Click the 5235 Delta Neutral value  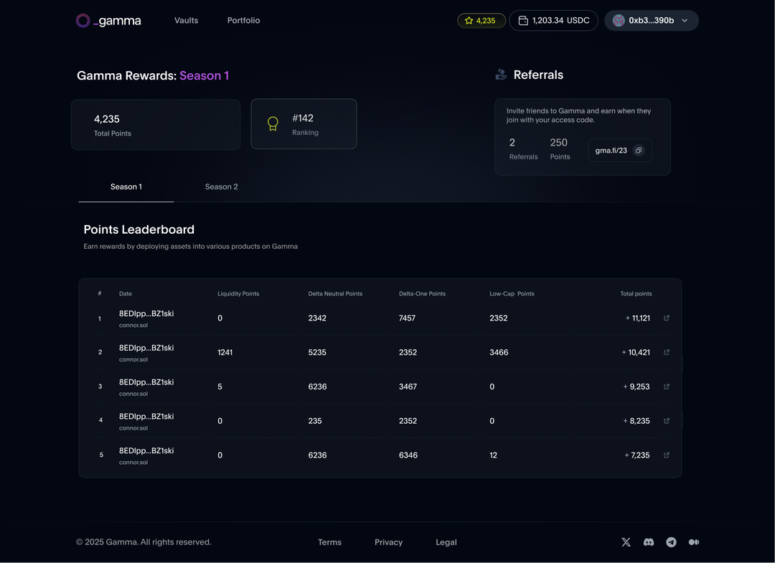point(317,352)
